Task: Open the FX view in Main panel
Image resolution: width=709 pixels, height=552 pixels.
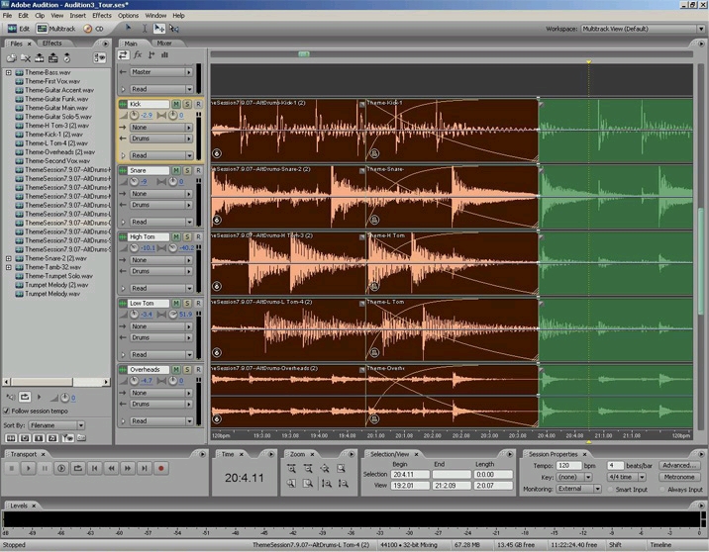Action: (x=138, y=54)
